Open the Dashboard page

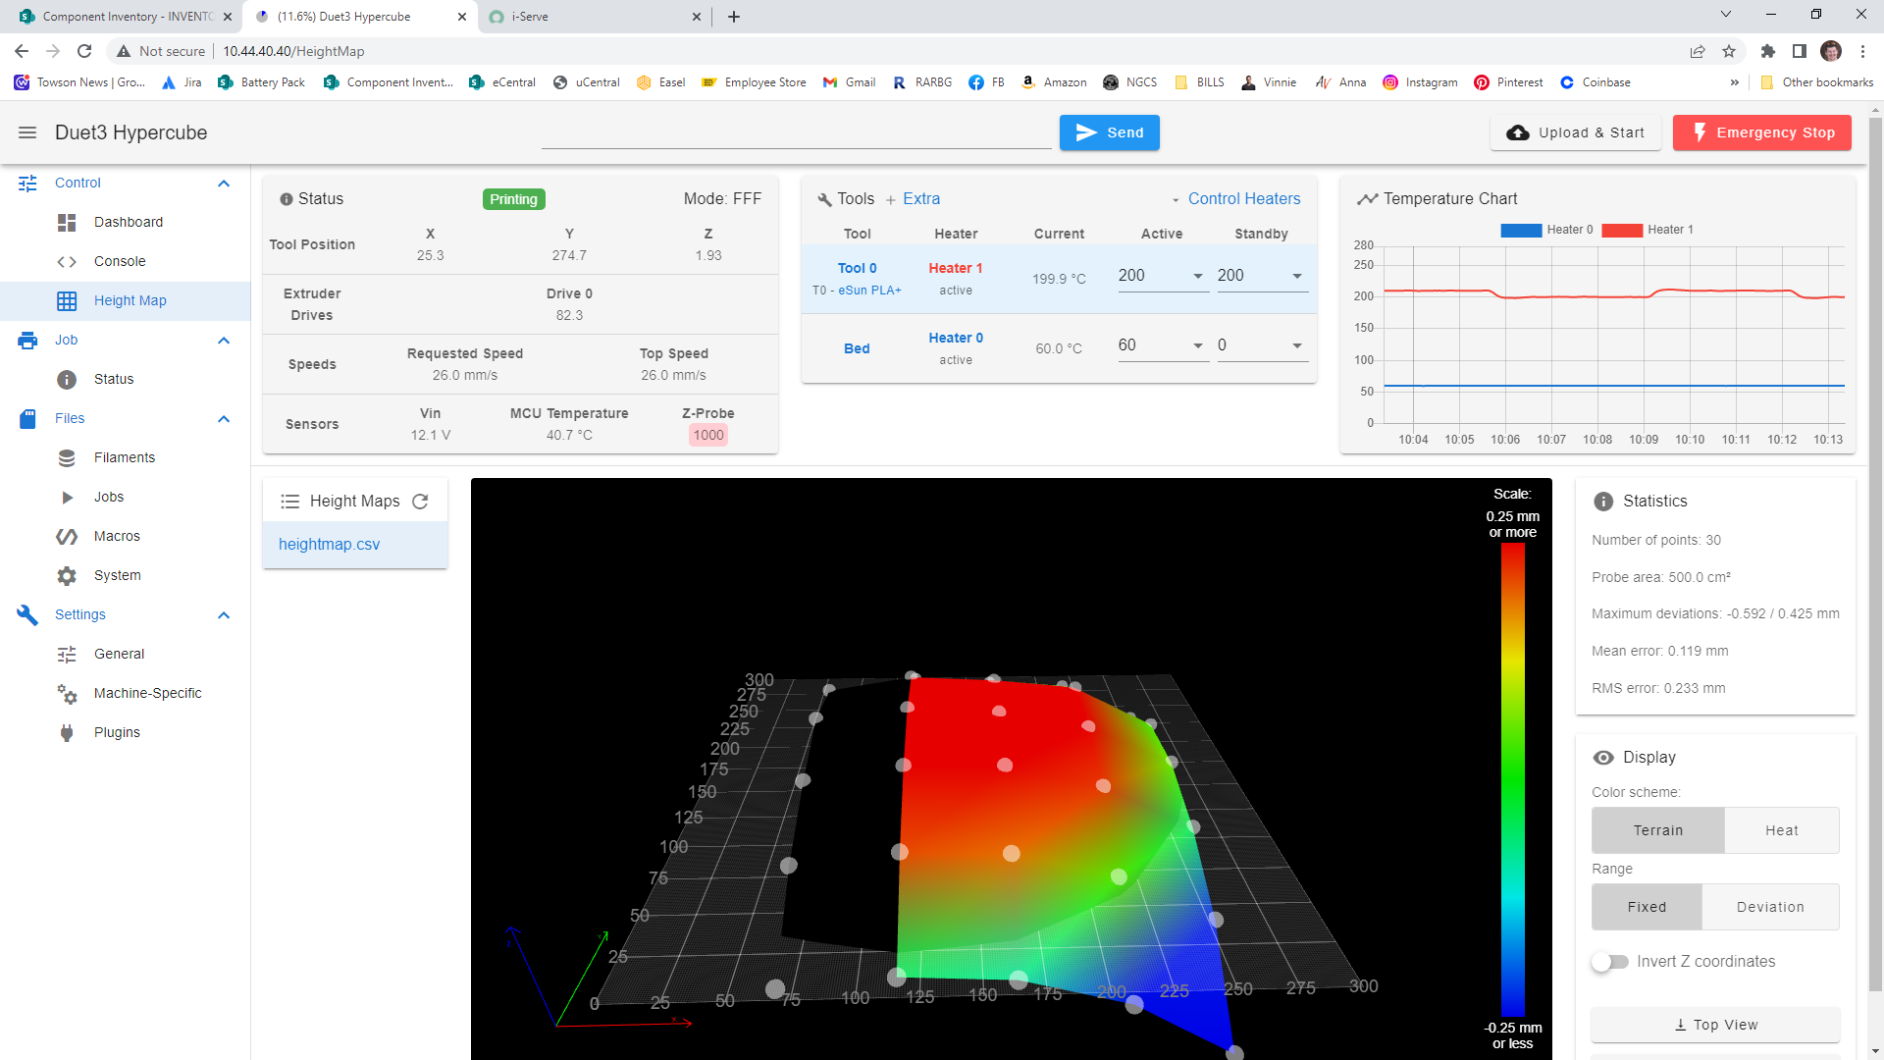(126, 223)
